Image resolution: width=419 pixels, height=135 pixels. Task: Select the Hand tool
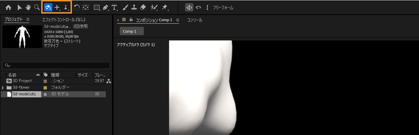[28, 7]
